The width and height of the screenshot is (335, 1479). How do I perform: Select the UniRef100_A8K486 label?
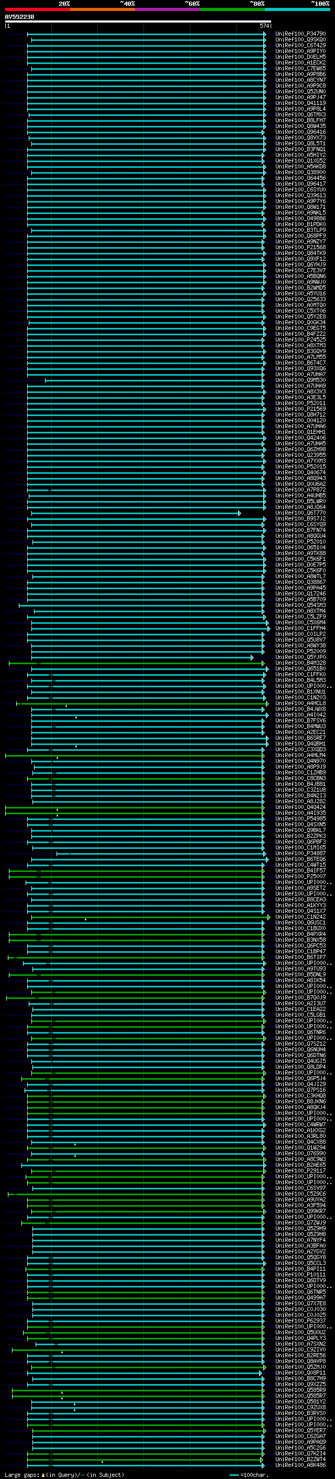tap(300, 1465)
